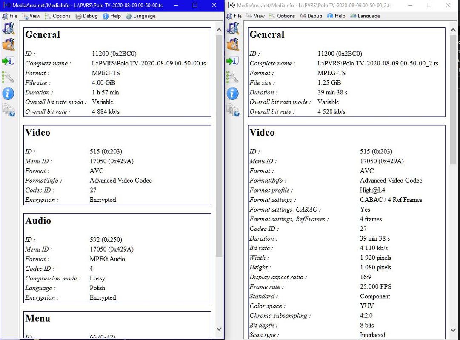The image size is (460, 340).
Task: Click the Interlaced scan type value
Action: click(373, 335)
